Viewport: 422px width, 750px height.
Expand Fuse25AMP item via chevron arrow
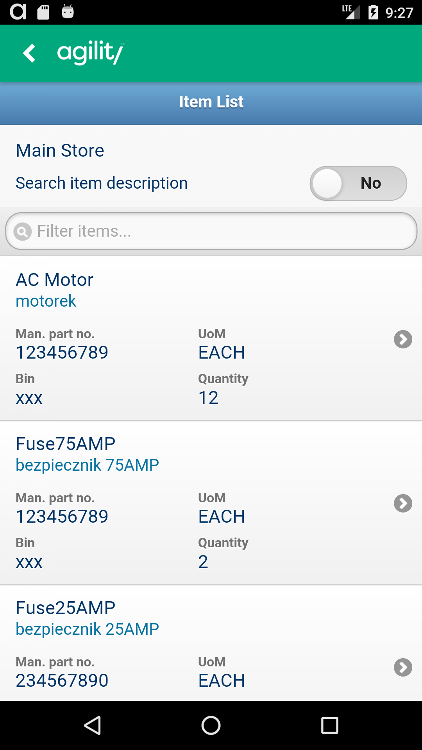403,667
